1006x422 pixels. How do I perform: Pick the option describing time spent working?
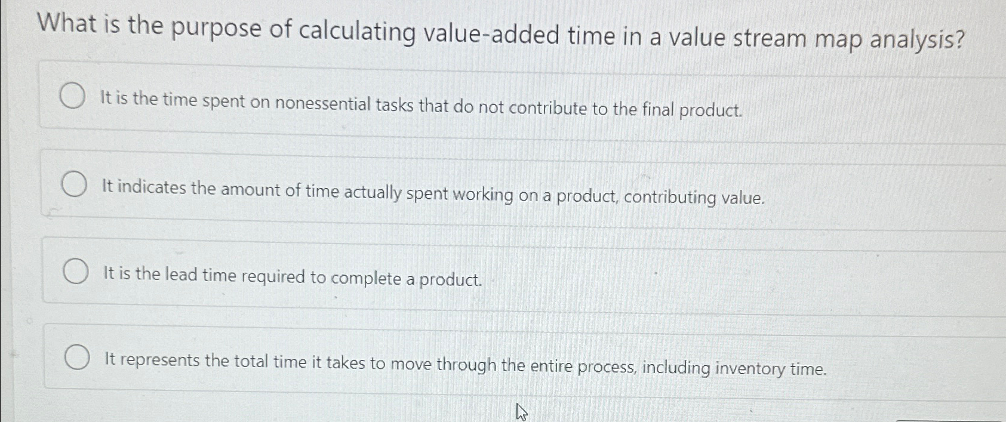[x=433, y=191]
